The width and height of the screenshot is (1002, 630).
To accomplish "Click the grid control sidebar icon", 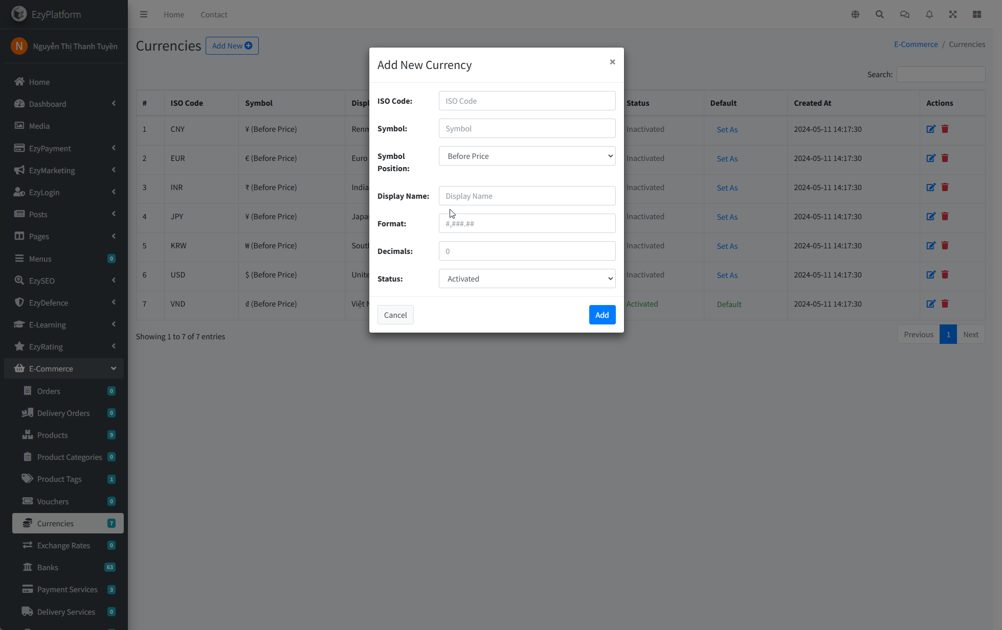I will (x=977, y=14).
